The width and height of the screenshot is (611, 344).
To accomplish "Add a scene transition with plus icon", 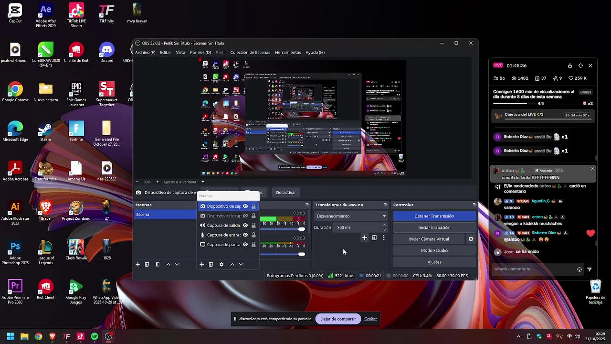I will pos(365,237).
